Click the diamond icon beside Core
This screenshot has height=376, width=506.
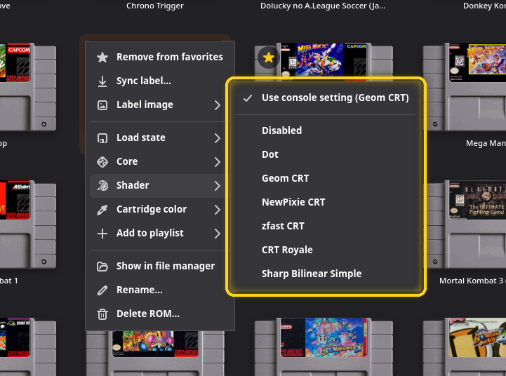click(102, 161)
